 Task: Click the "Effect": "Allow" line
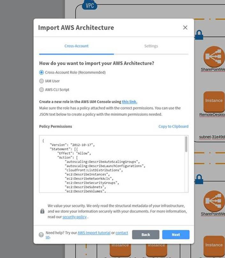click(74, 153)
